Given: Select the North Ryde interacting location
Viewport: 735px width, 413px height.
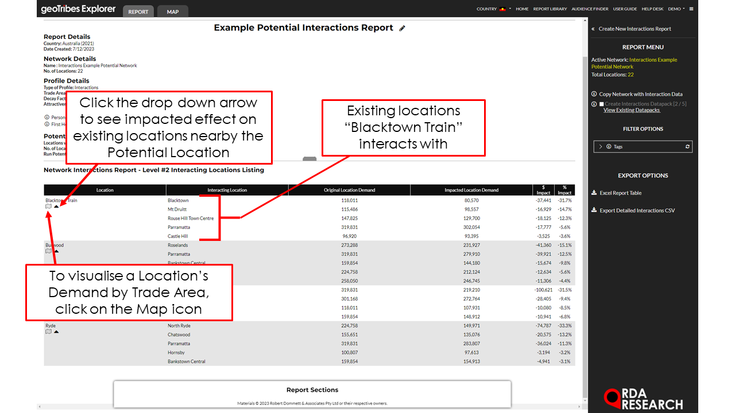Looking at the screenshot, I should pos(179,326).
